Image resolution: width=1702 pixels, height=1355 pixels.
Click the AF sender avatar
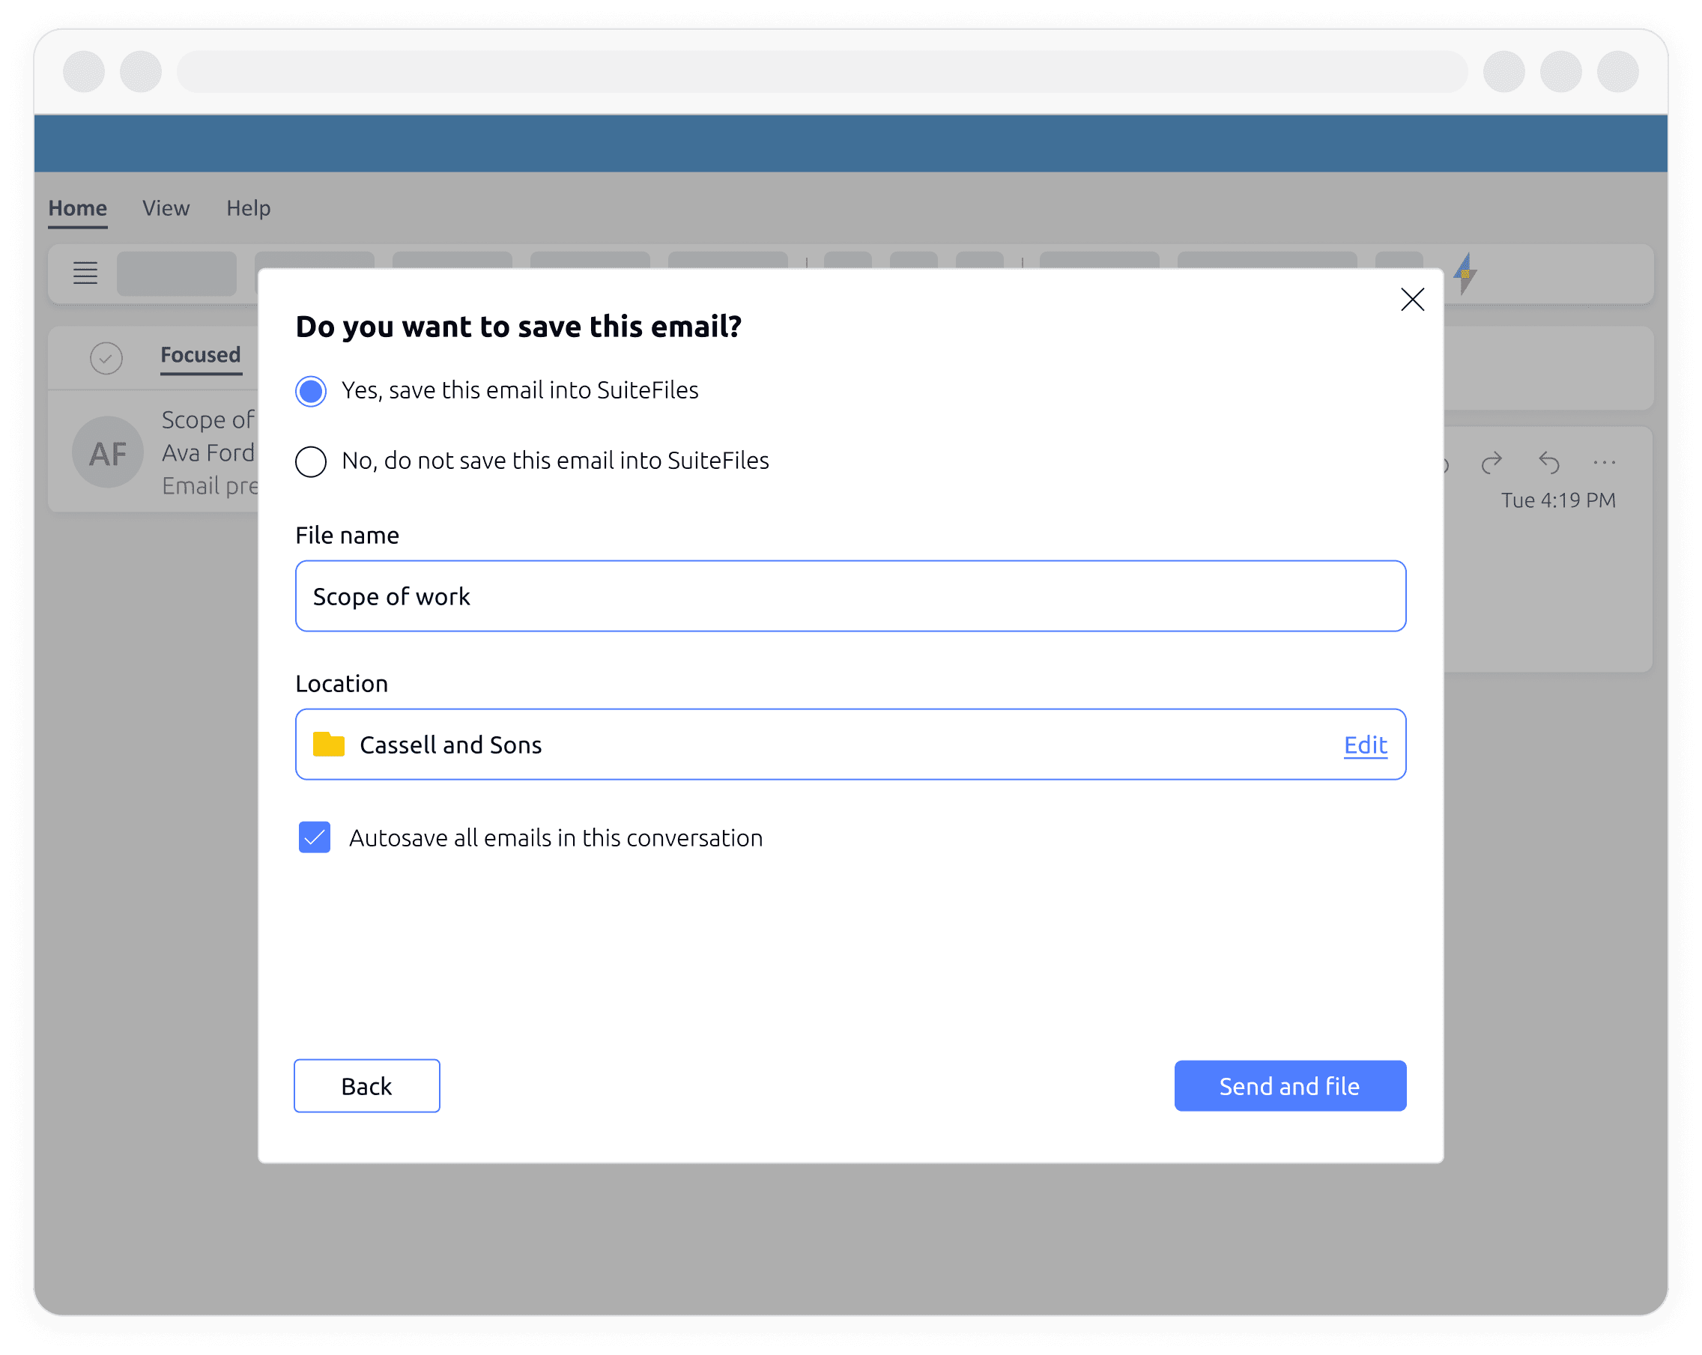107,452
